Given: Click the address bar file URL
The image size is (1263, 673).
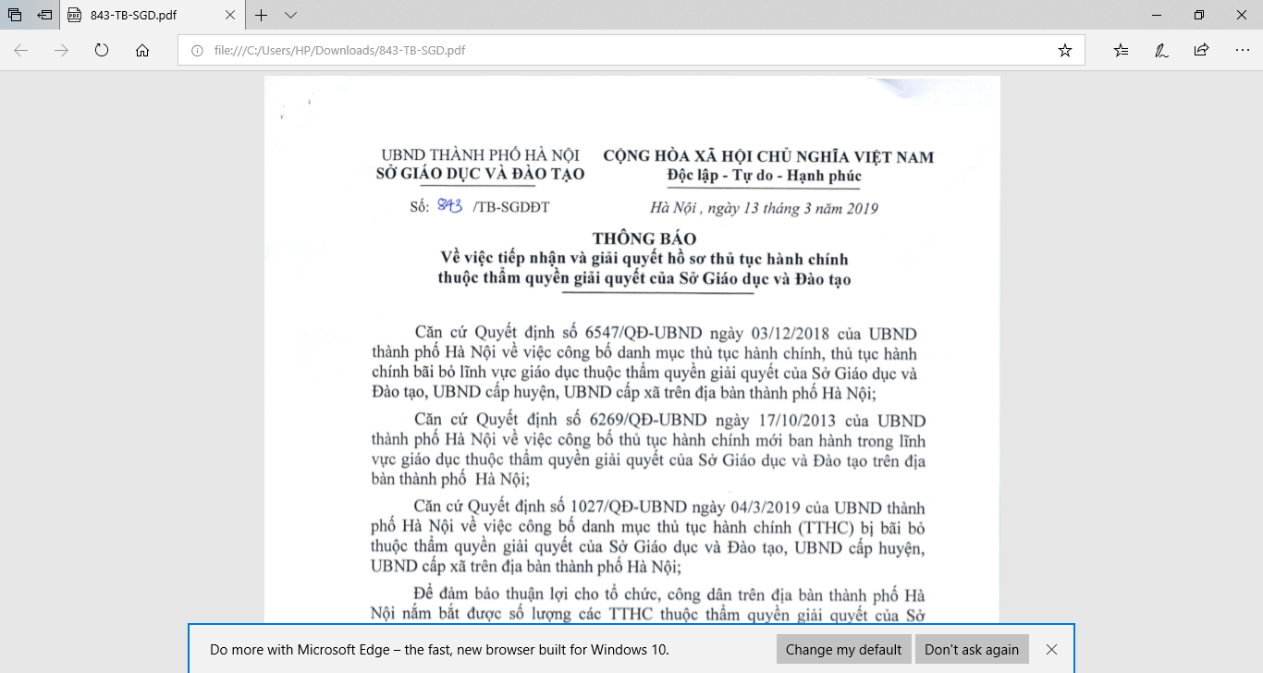Looking at the screenshot, I should click(x=339, y=51).
